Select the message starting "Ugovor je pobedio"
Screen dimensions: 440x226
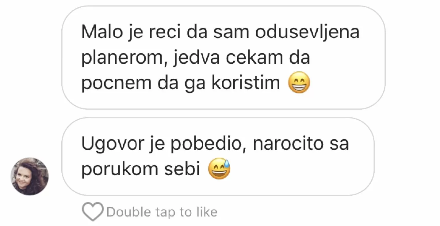pyautogui.click(x=218, y=156)
